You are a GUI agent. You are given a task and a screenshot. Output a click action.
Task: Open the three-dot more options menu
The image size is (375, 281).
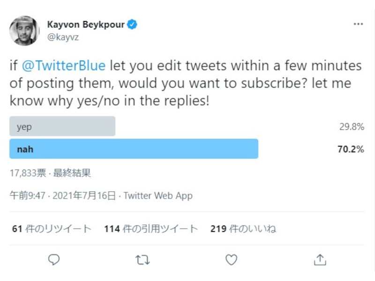coord(358,24)
